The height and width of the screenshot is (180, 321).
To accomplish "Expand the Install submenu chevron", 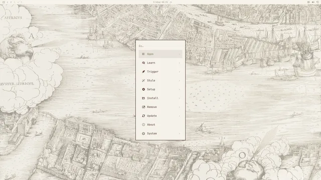I will (x=180, y=98).
